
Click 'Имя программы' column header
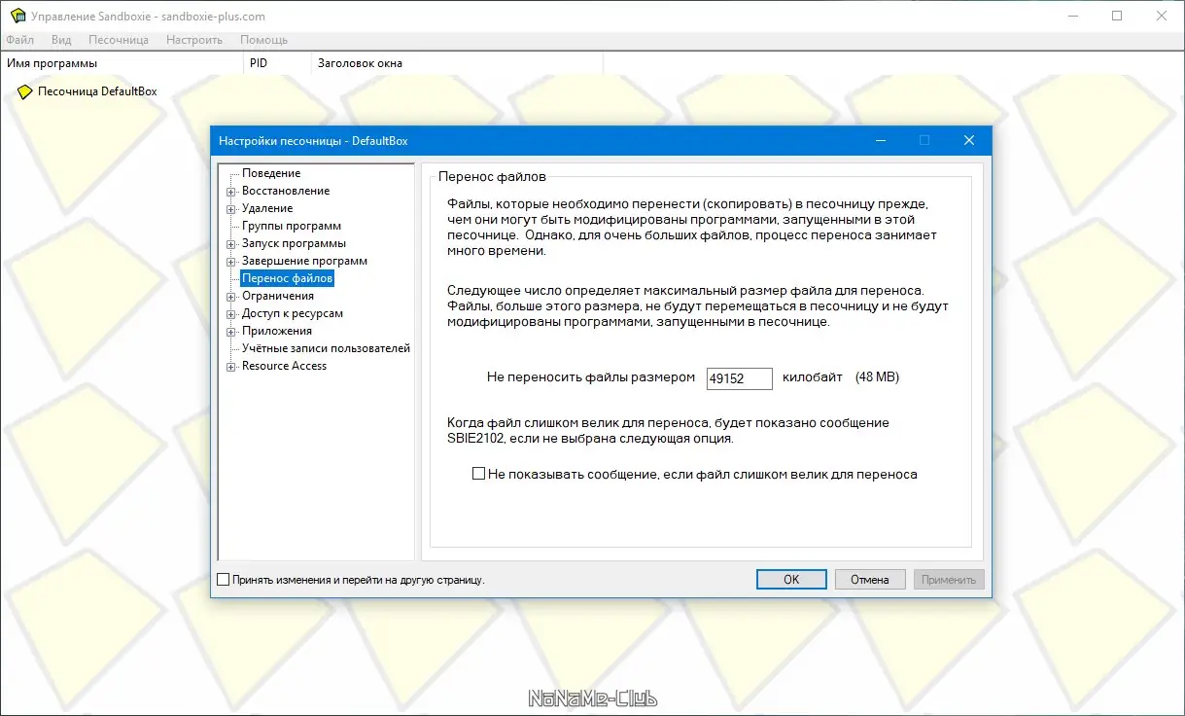point(121,63)
